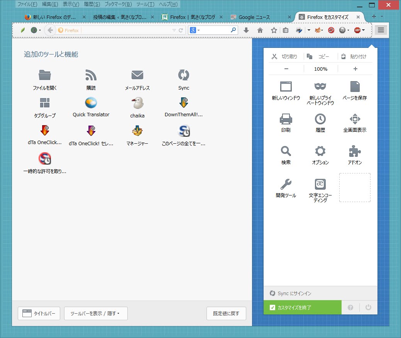Toggle 全画面表示 fullscreen icon
401x338 pixels.
pyautogui.click(x=355, y=119)
